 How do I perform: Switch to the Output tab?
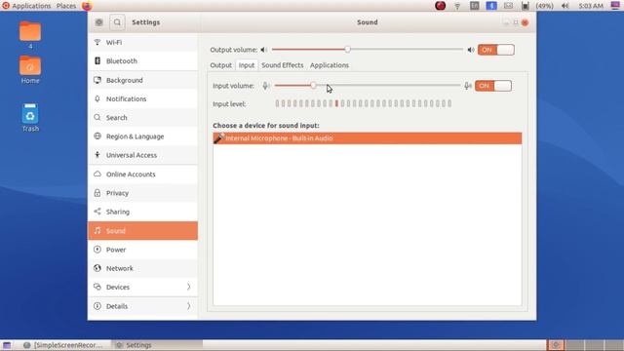(221, 65)
